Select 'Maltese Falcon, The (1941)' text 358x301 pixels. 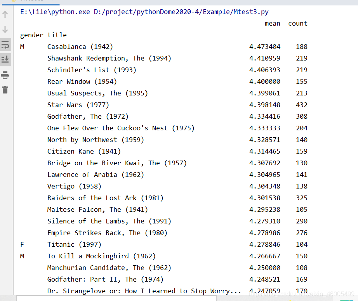pyautogui.click(x=98, y=209)
